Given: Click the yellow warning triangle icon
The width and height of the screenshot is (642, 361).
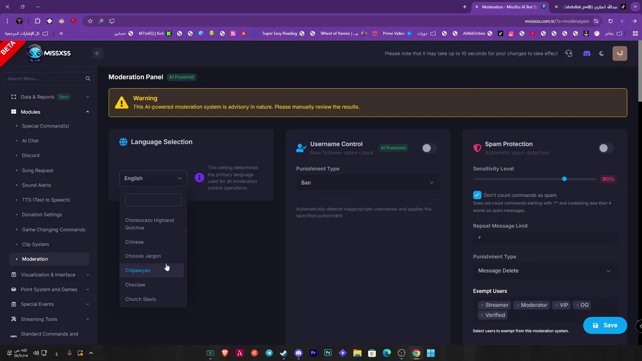Looking at the screenshot, I should tap(121, 103).
